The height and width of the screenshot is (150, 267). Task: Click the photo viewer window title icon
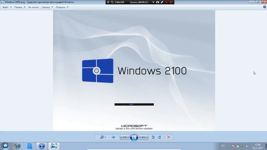click(x=2, y=2)
